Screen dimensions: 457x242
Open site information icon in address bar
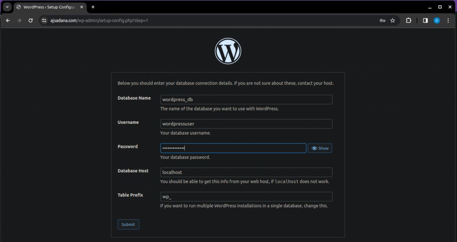(x=44, y=21)
